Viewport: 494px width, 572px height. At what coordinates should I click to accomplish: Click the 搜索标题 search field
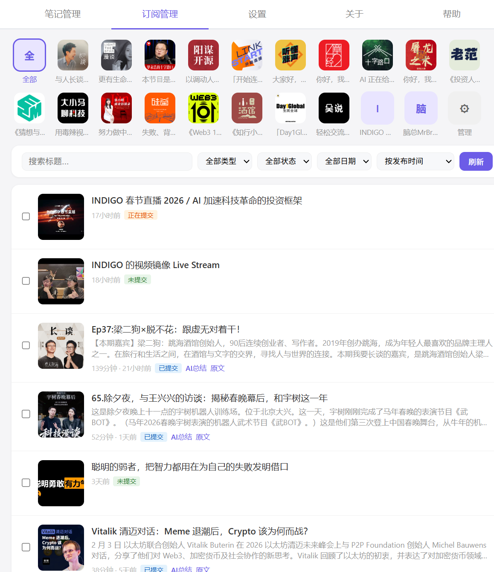click(x=107, y=161)
